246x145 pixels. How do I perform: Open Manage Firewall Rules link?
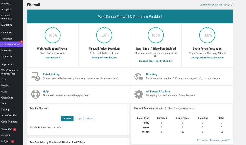(x=104, y=58)
